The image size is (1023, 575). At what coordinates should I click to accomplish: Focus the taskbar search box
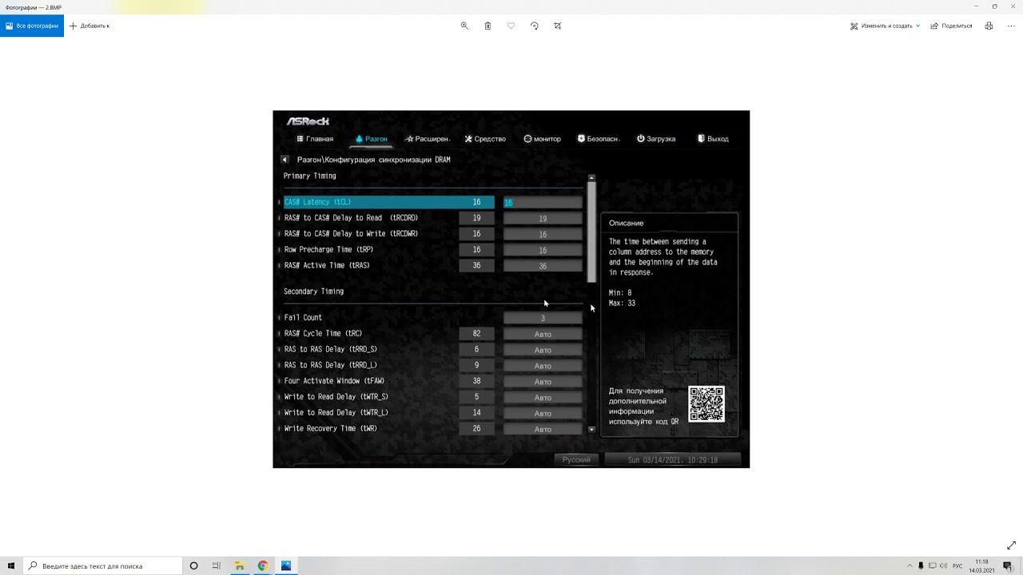[x=102, y=565]
